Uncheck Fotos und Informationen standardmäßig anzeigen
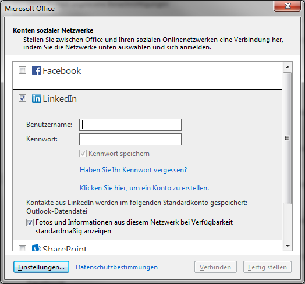The image size is (305, 284). pos(30,222)
